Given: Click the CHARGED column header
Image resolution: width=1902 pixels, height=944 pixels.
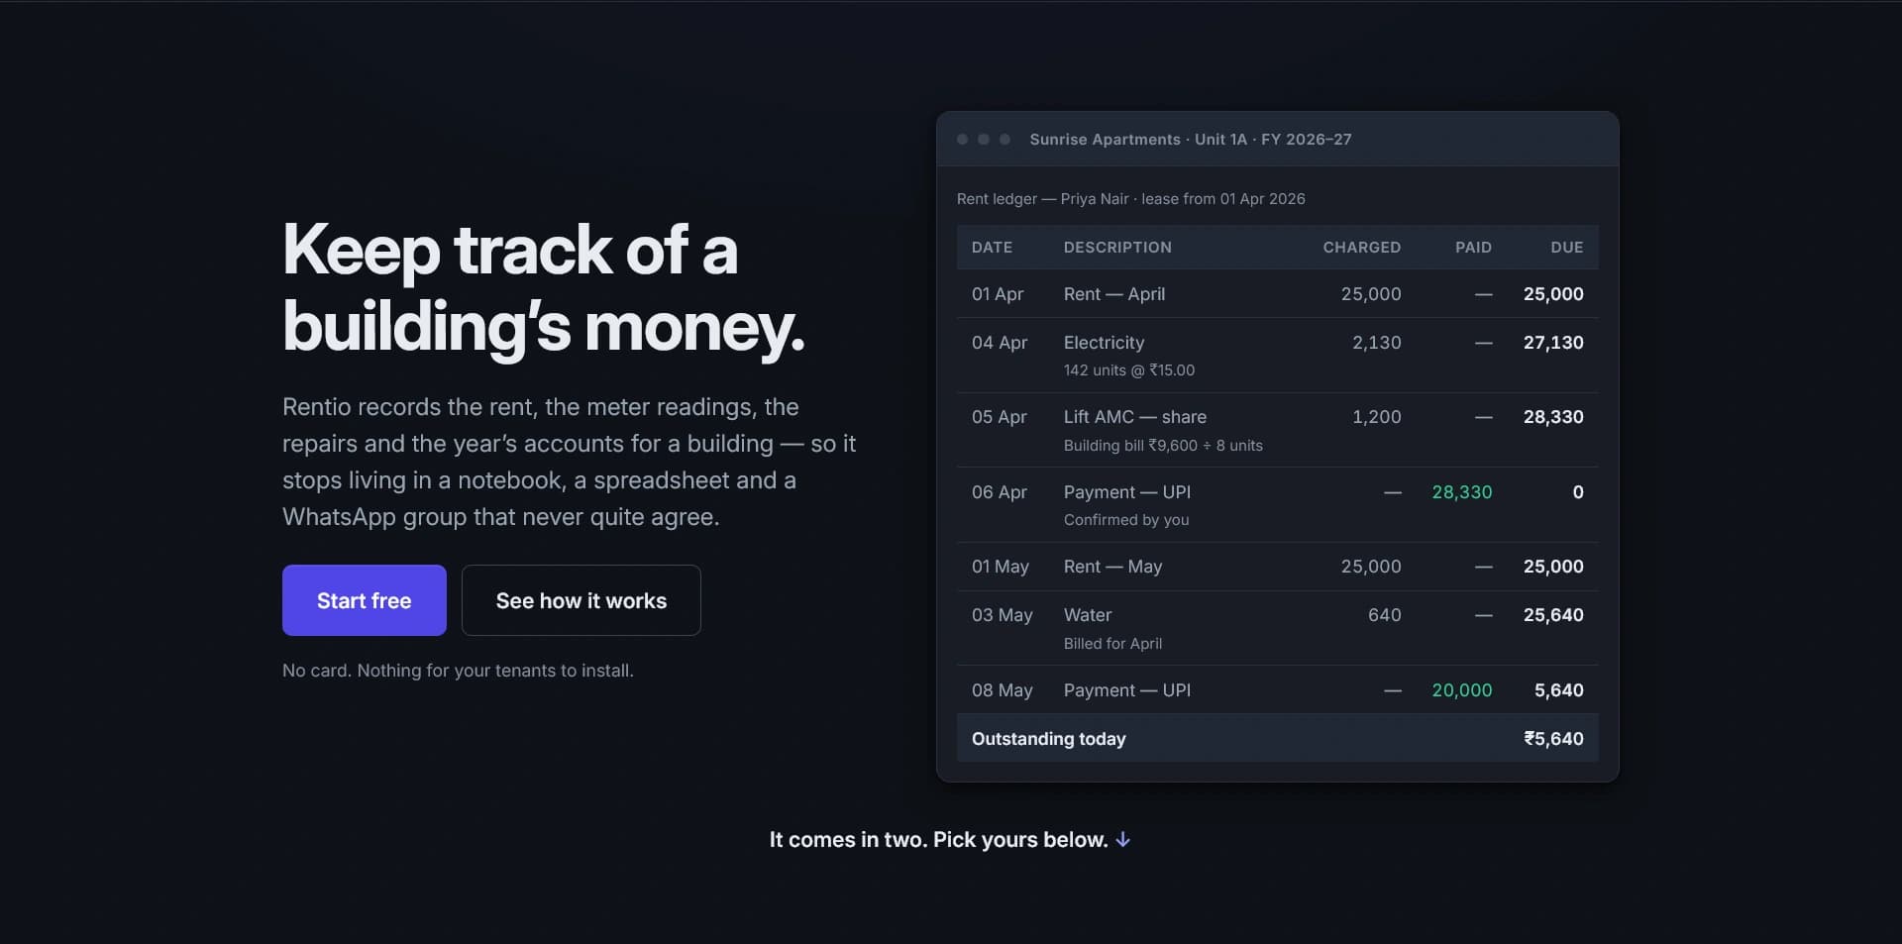Looking at the screenshot, I should (1362, 248).
